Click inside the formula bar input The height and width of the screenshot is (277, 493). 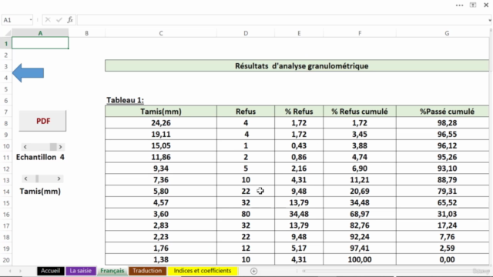pyautogui.click(x=283, y=20)
